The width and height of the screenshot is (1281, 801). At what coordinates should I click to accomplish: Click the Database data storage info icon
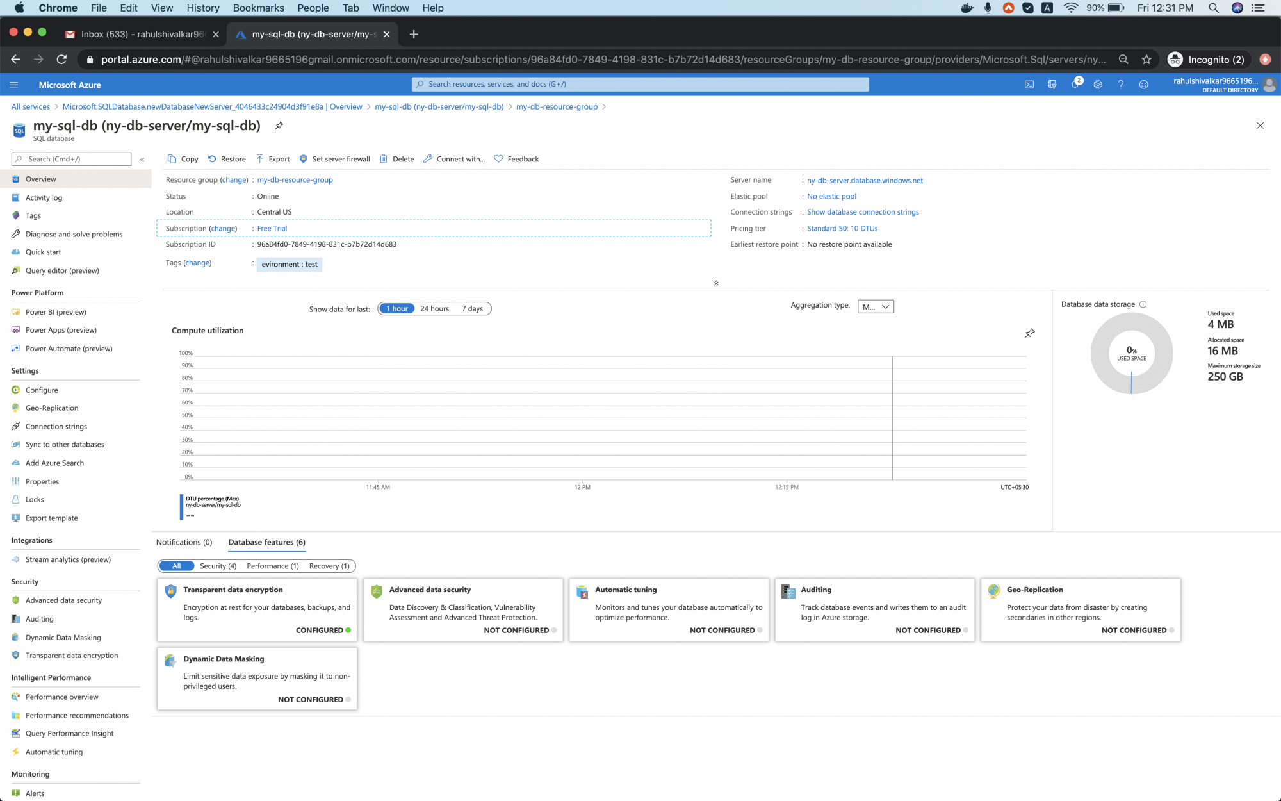[1143, 304]
